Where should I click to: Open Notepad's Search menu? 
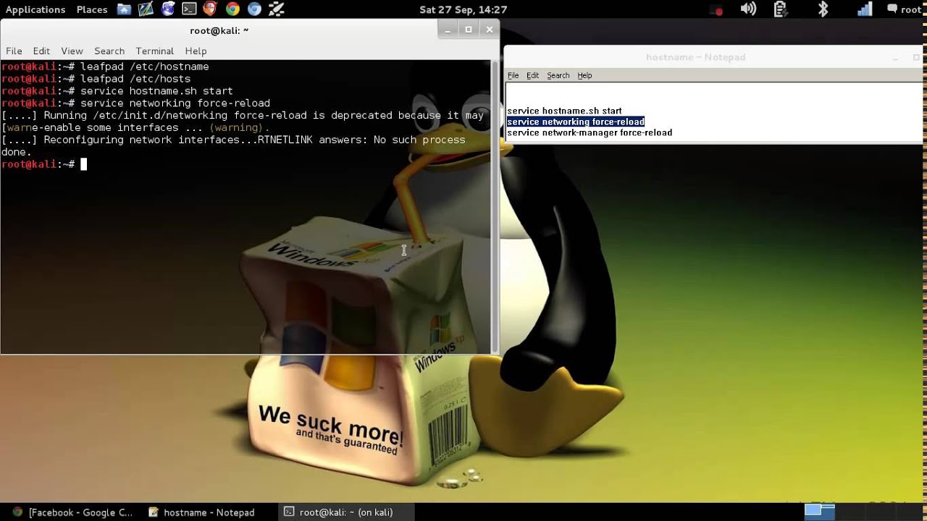click(x=558, y=75)
